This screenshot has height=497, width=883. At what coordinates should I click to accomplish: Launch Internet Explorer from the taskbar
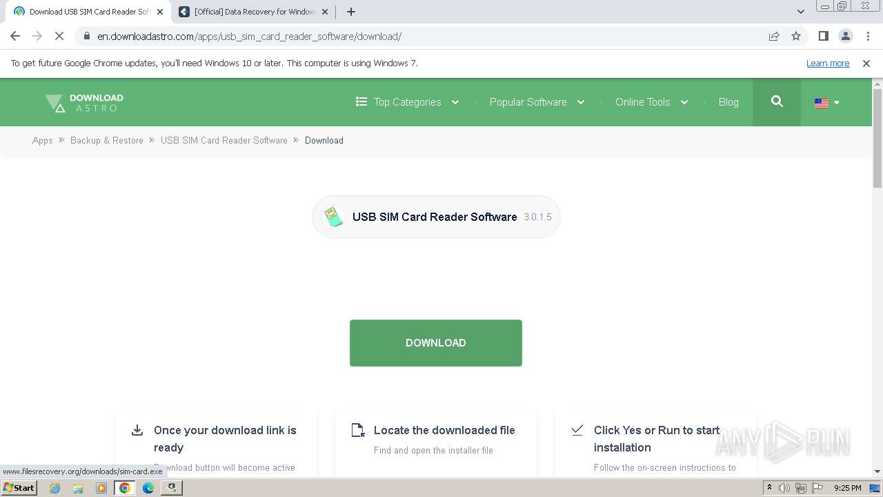coord(54,488)
